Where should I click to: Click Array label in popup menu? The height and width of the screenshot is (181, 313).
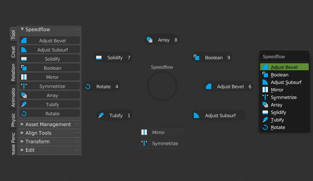pyautogui.click(x=276, y=105)
